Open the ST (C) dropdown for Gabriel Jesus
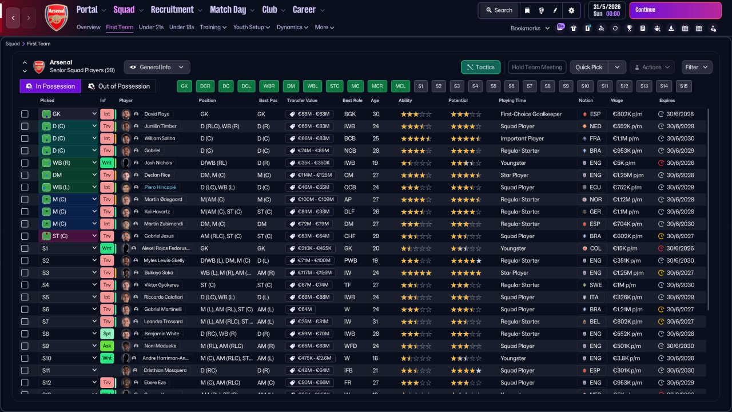 (69, 236)
